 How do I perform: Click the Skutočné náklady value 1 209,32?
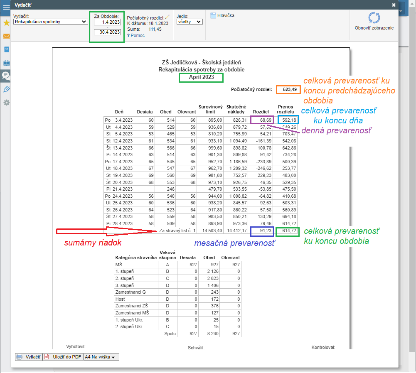pos(238,168)
